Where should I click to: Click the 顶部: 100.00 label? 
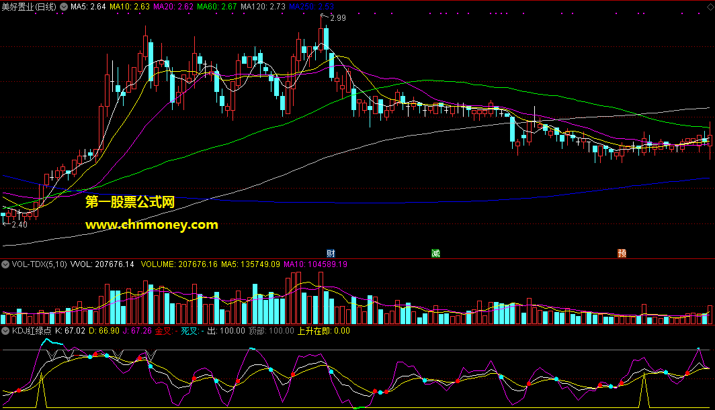pos(271,331)
